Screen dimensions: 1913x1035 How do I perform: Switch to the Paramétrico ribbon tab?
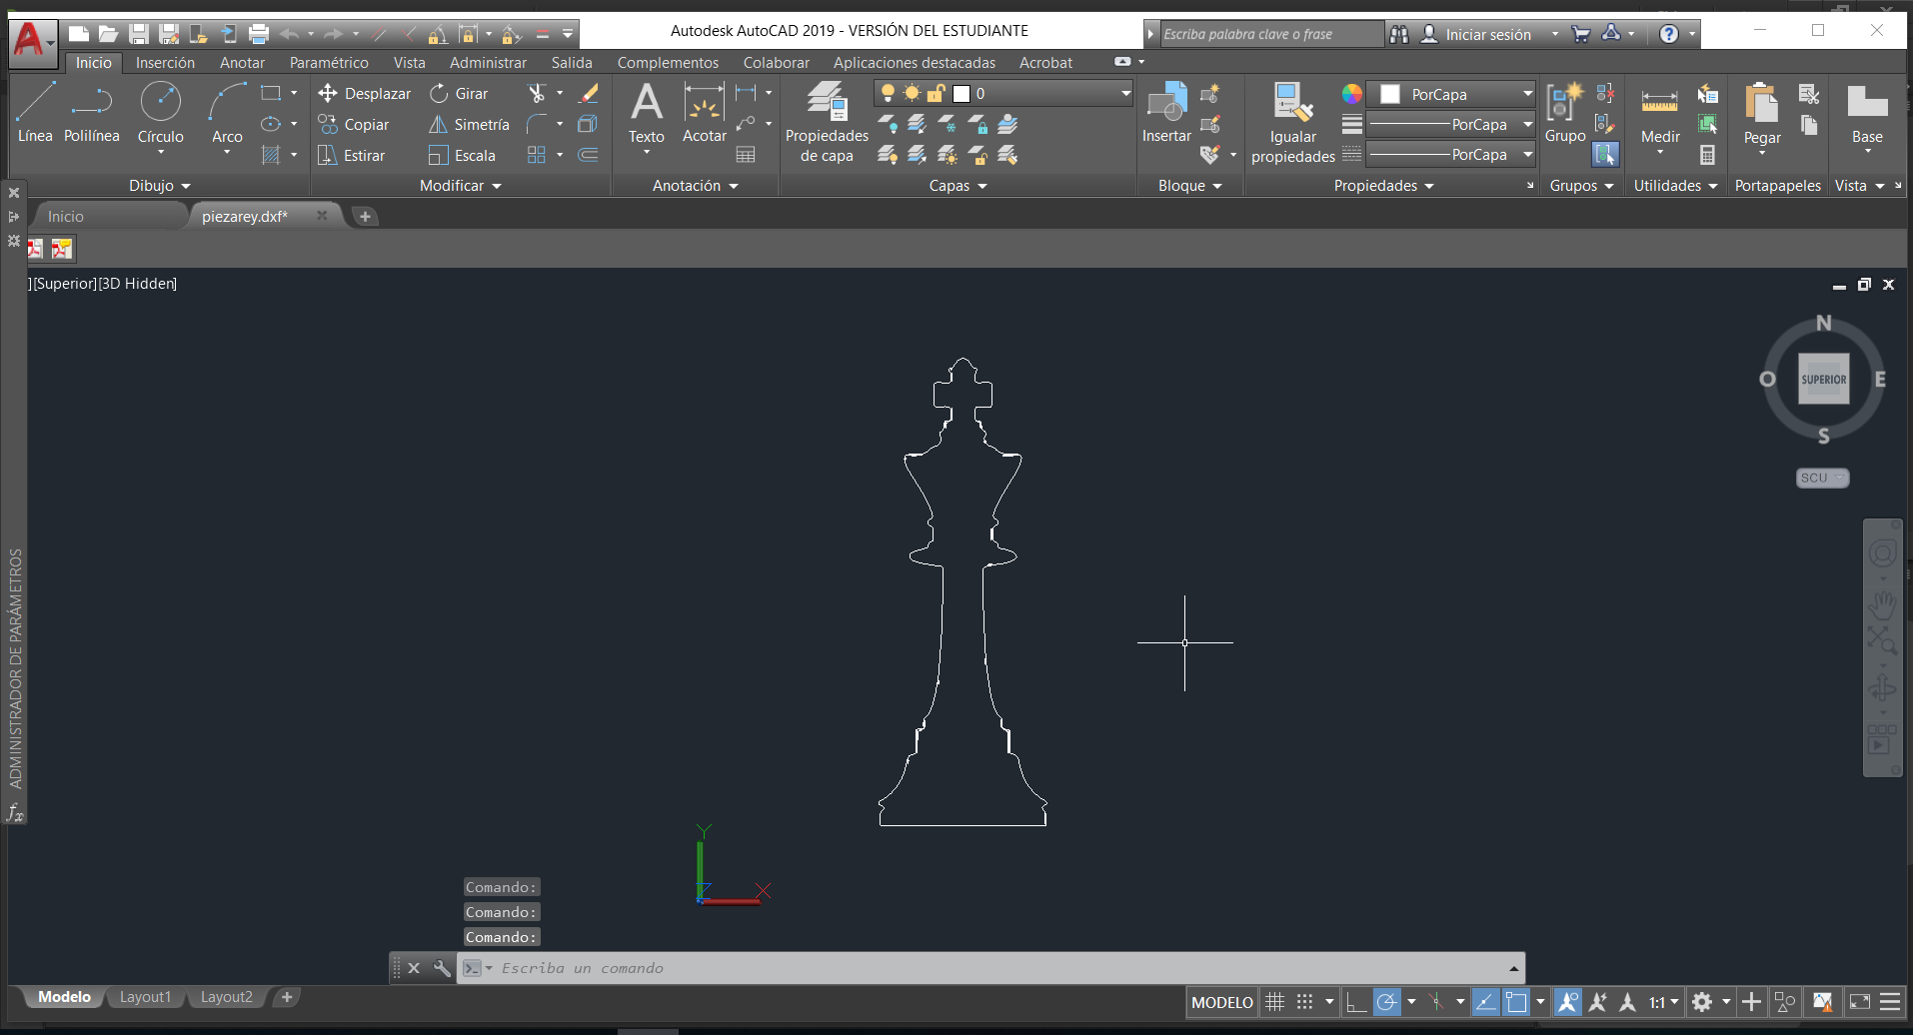[x=329, y=62]
